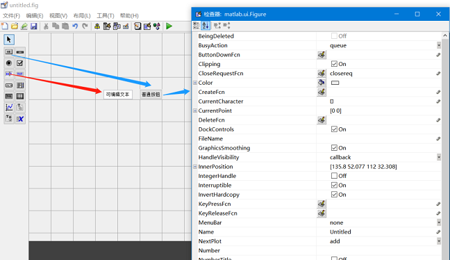Open the Tab Order Editor icon

coord(117,26)
